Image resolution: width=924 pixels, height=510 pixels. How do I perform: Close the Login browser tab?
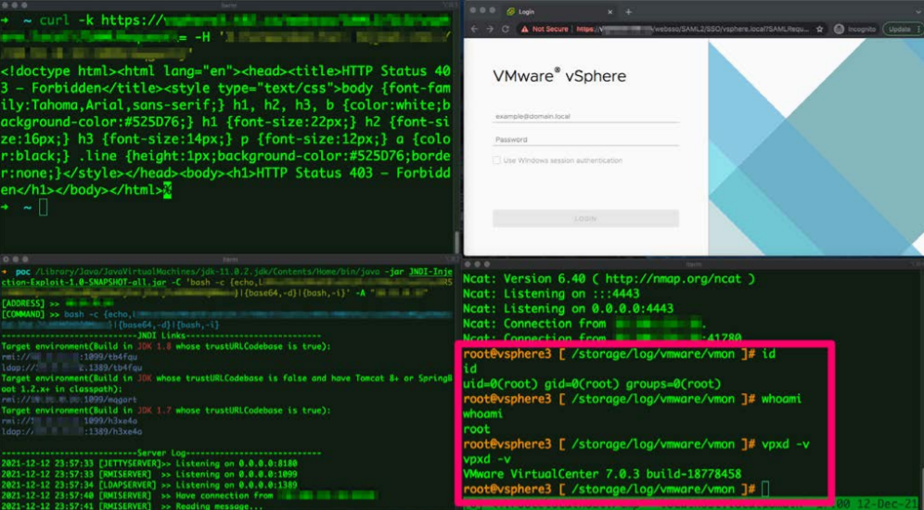pyautogui.click(x=610, y=12)
